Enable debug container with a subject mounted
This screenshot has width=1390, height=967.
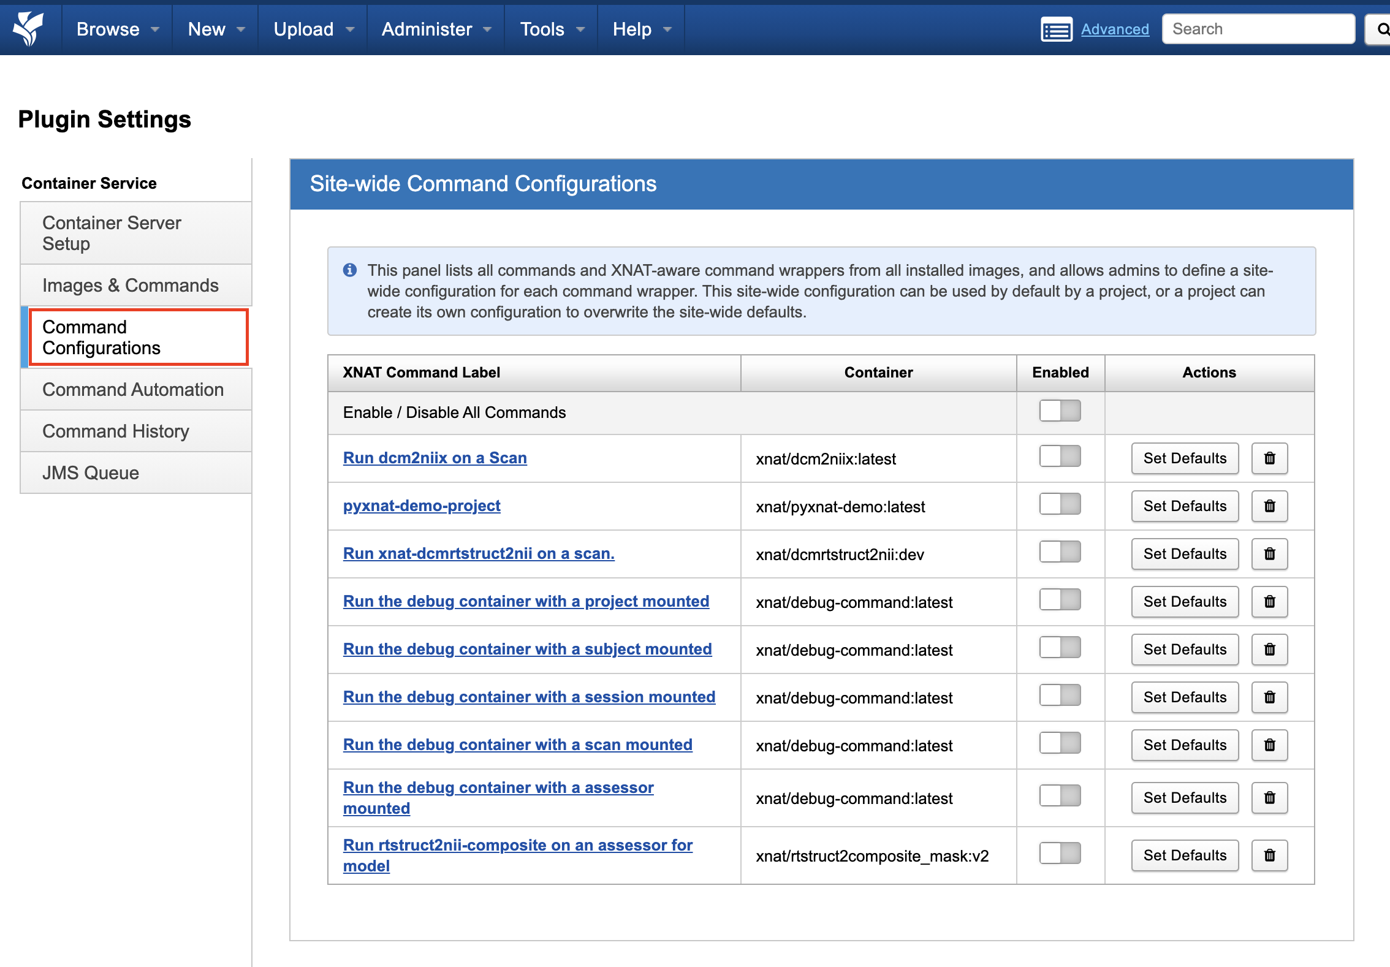[x=1060, y=647]
